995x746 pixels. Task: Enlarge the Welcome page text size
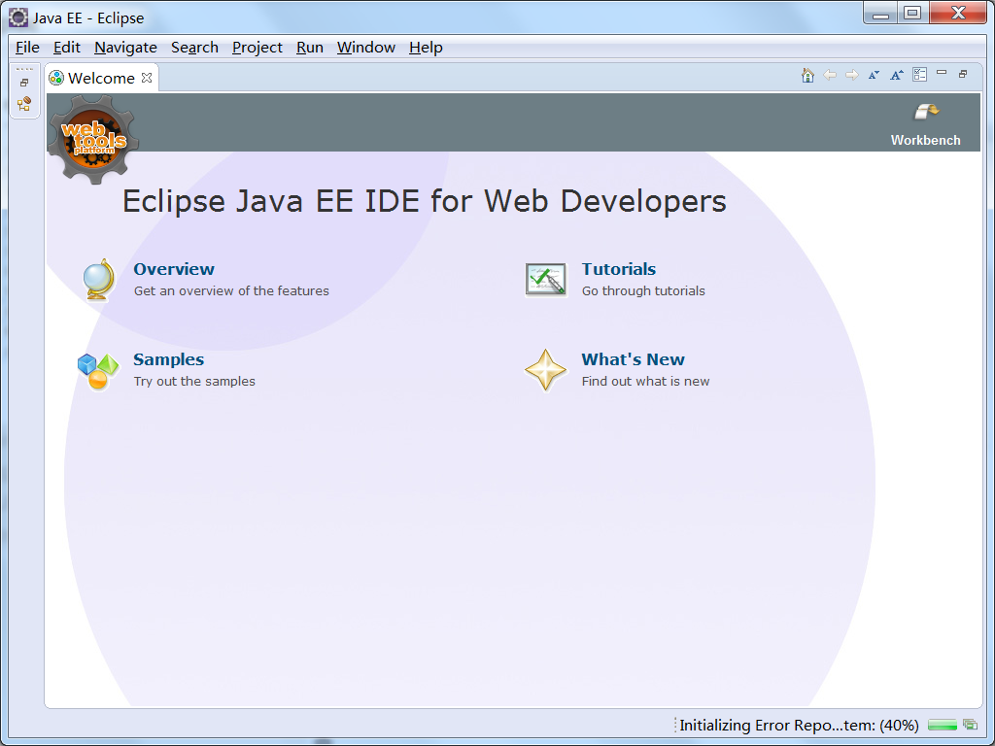point(897,74)
